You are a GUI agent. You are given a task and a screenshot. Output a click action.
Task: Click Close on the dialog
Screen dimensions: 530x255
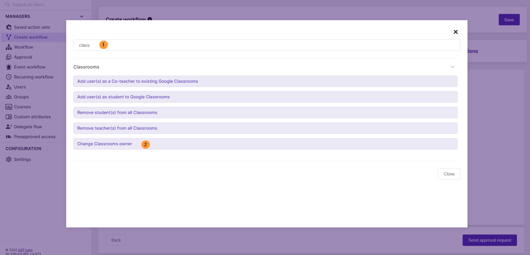[449, 174]
